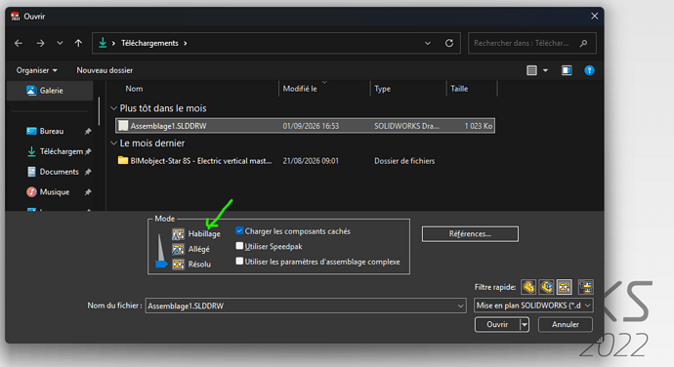
Task: Open Galerie in the sidebar
Action: click(x=51, y=91)
